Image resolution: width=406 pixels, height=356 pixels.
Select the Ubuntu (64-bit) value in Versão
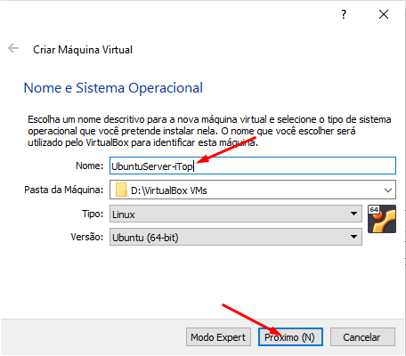pos(145,238)
